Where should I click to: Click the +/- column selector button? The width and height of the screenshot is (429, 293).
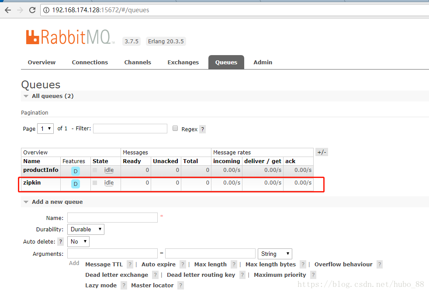tap(322, 152)
